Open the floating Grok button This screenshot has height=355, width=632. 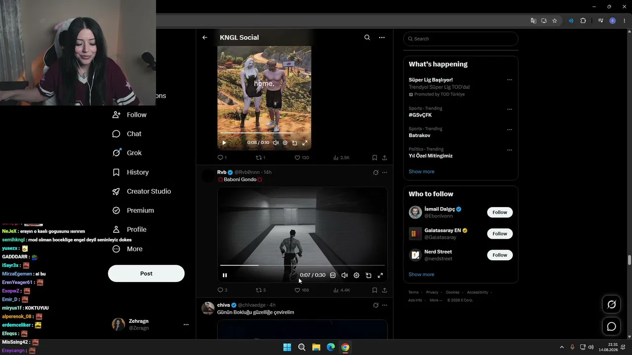coord(611,305)
